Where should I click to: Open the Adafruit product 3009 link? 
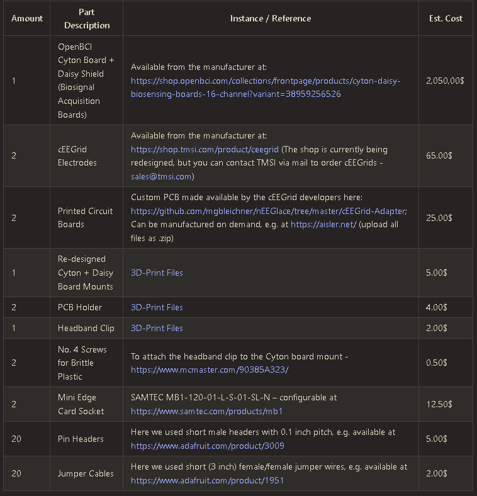[x=207, y=446]
